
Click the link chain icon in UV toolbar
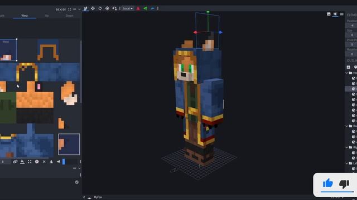15,162
